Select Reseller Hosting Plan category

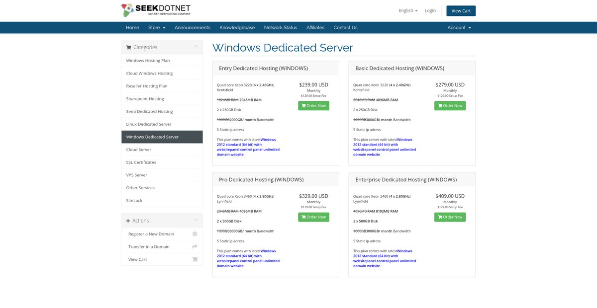pos(162,86)
